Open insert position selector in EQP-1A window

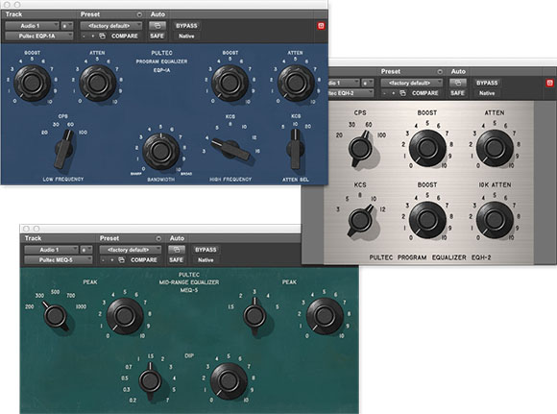[67, 26]
